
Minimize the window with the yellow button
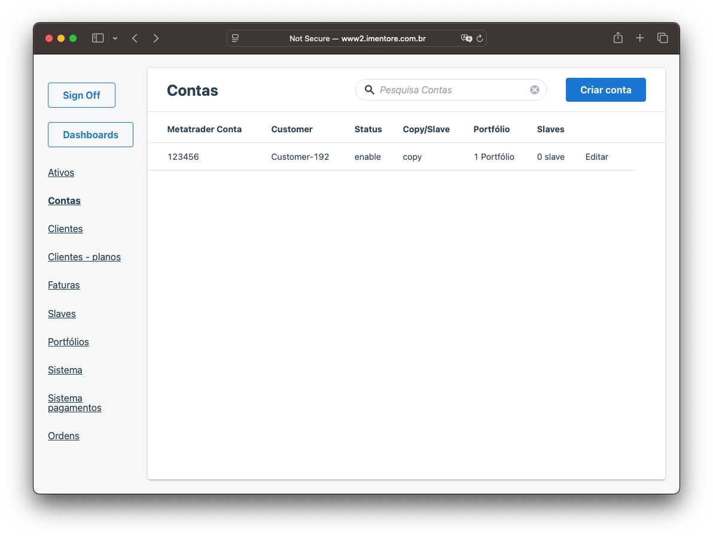(61, 38)
